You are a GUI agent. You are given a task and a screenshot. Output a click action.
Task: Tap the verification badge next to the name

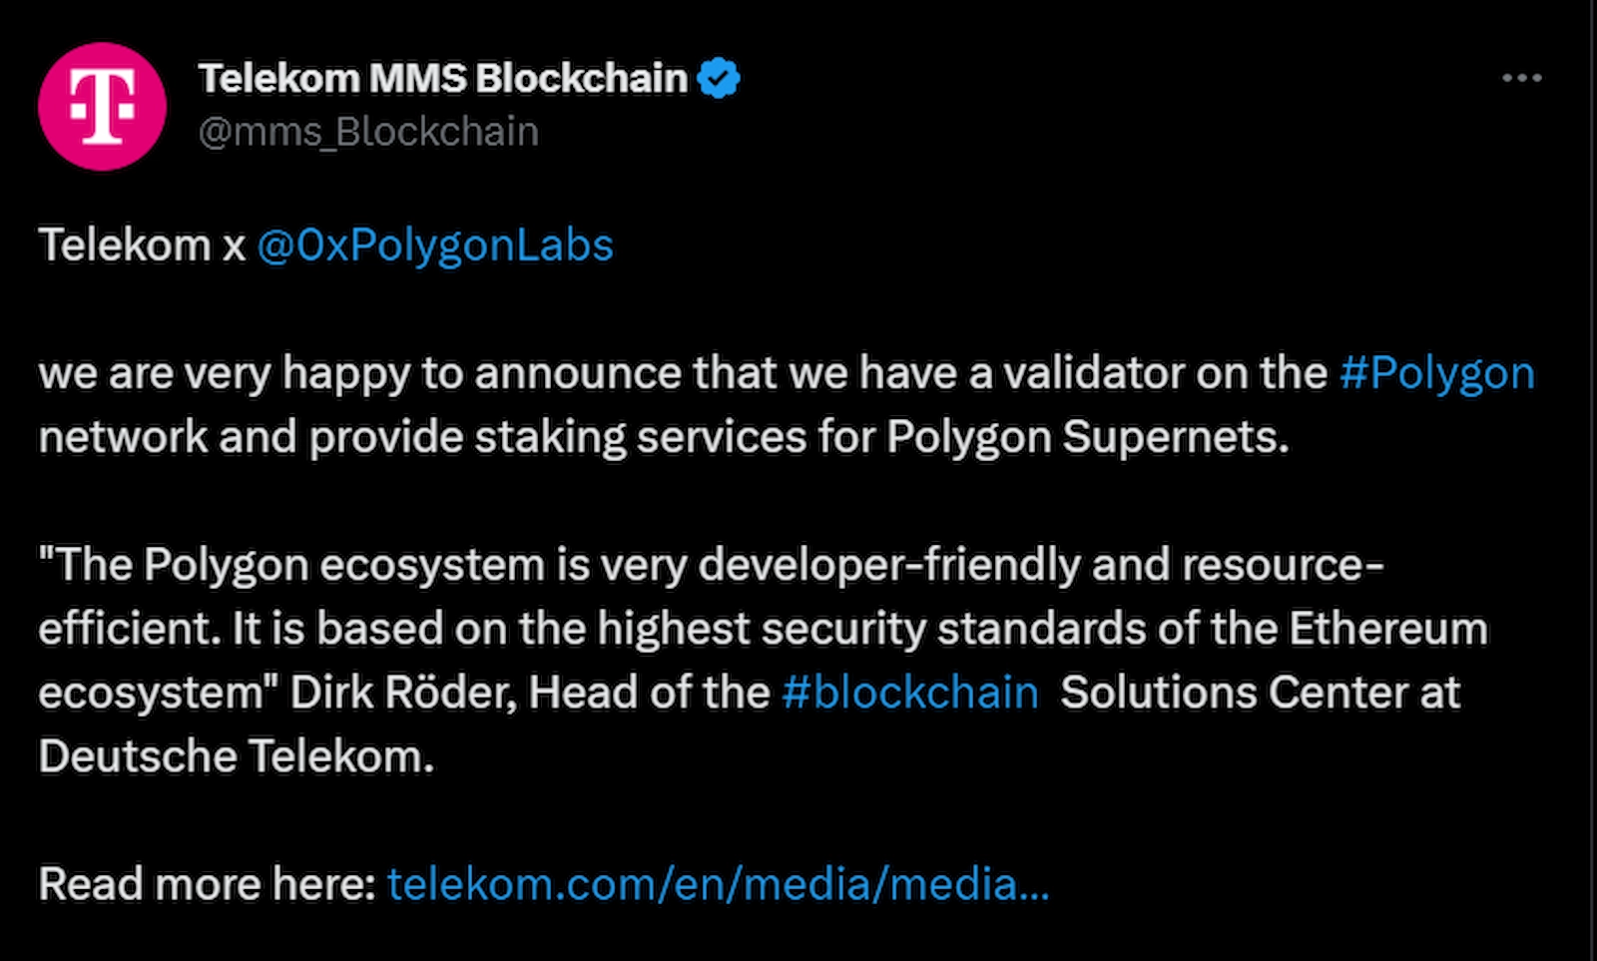point(717,77)
